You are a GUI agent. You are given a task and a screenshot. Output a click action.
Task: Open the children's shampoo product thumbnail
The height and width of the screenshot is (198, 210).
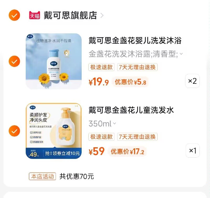tap(54, 131)
